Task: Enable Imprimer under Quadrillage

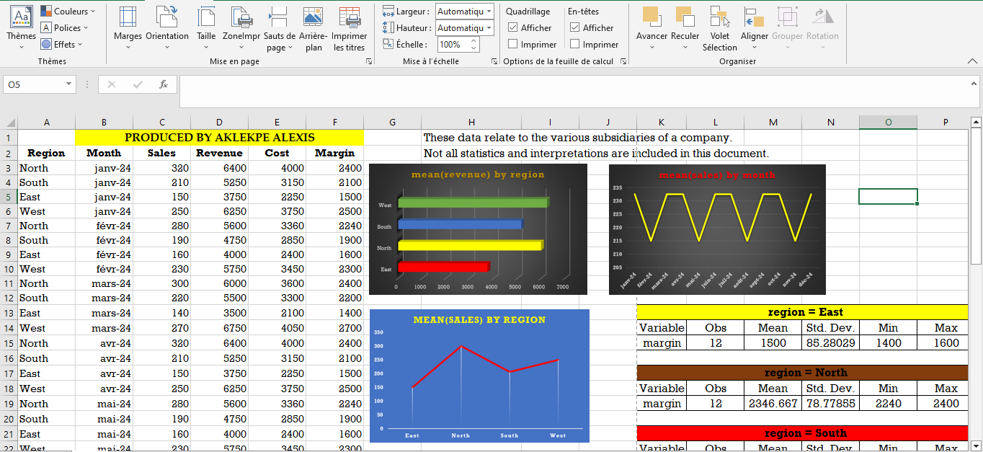Action: point(513,44)
